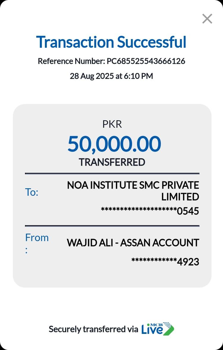223x350 pixels.
Task: Select NOA INSTITUTE SMC PRIVATE LIMITED recipient name
Action: [x=133, y=185]
